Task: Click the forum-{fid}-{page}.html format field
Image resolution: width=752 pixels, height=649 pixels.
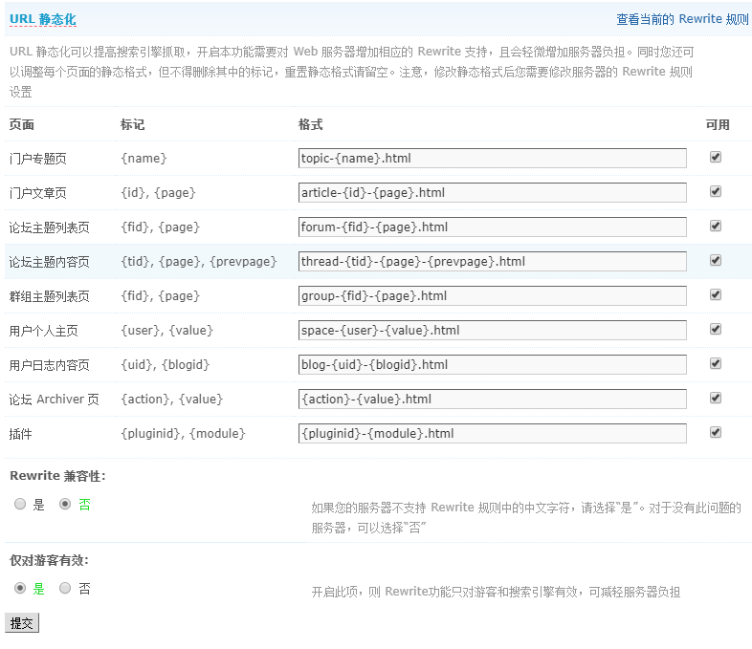Action: point(492,227)
